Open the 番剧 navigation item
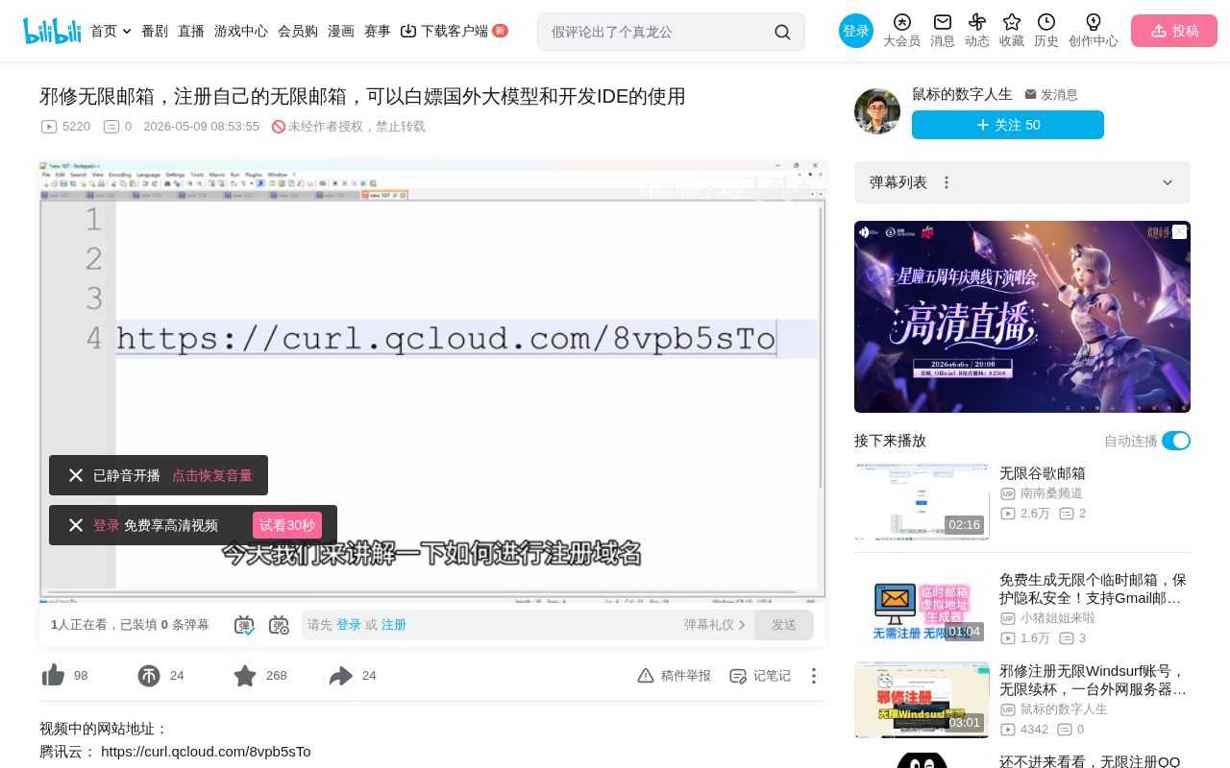1230x768 pixels. [x=155, y=31]
